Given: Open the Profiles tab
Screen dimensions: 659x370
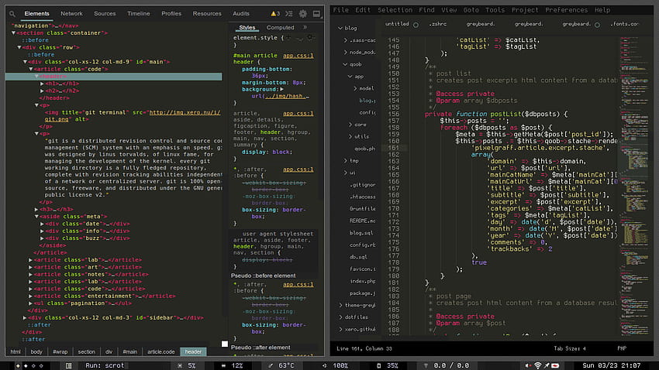Looking at the screenshot, I should (x=171, y=14).
